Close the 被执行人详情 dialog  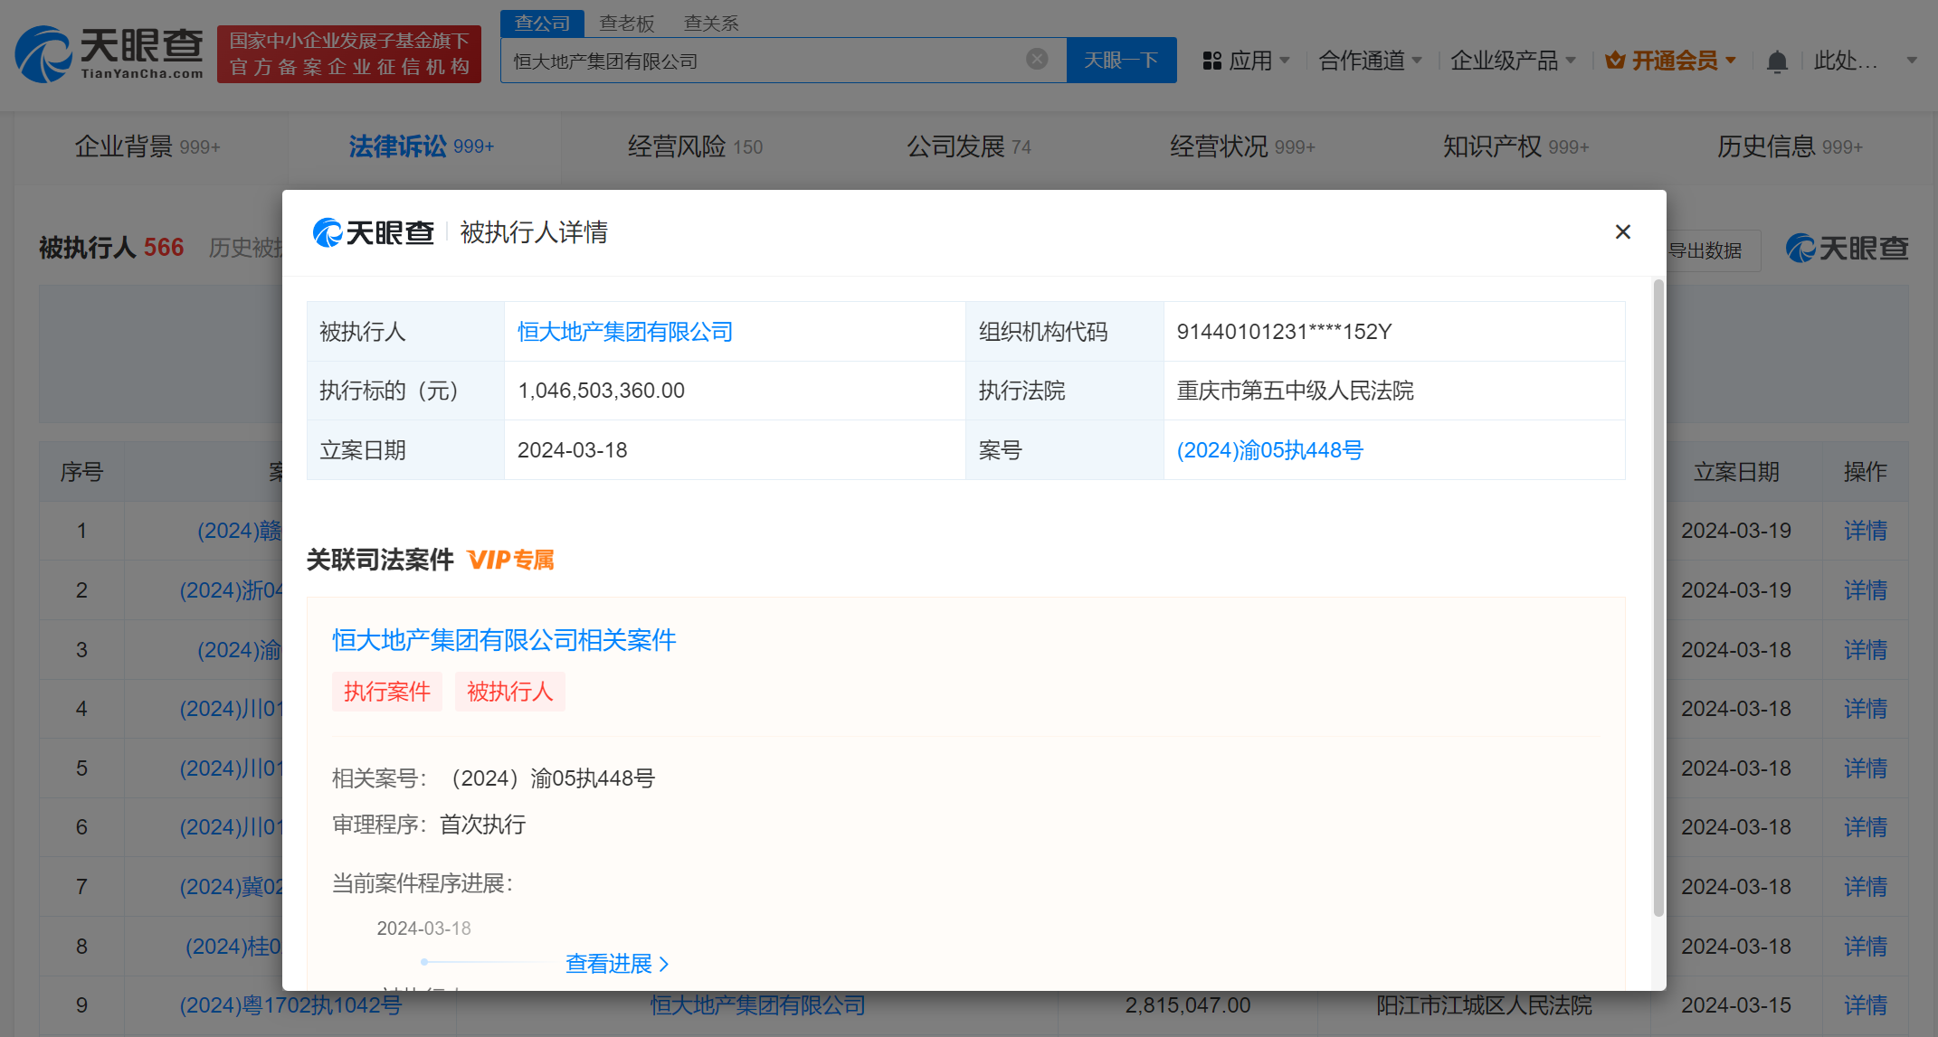(x=1623, y=232)
